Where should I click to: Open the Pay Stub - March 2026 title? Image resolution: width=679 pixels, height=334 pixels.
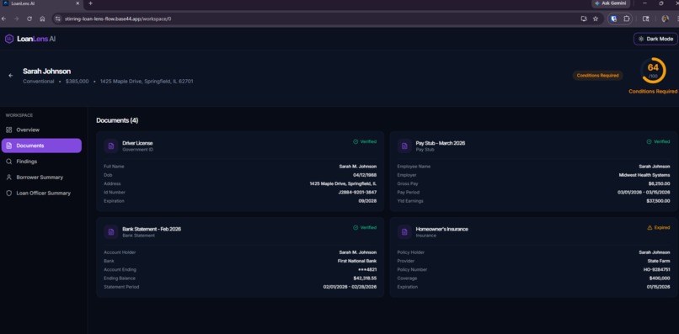441,143
